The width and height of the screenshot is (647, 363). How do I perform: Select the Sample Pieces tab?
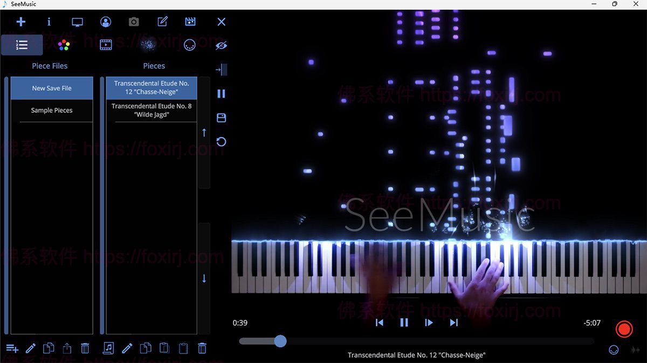point(52,110)
